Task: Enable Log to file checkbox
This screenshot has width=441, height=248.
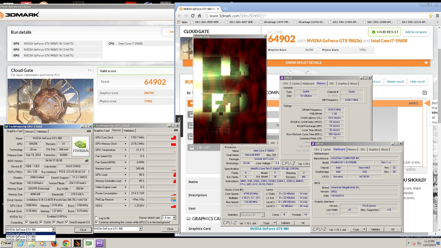Action: coord(96,218)
